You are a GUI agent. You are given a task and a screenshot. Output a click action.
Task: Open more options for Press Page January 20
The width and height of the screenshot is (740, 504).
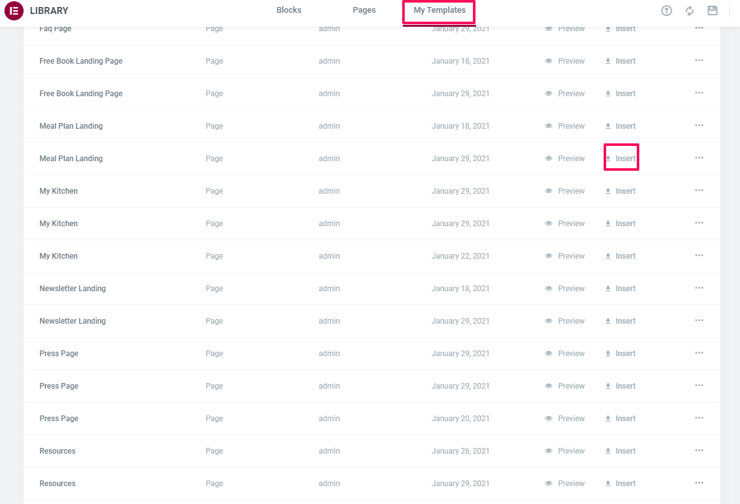click(699, 418)
